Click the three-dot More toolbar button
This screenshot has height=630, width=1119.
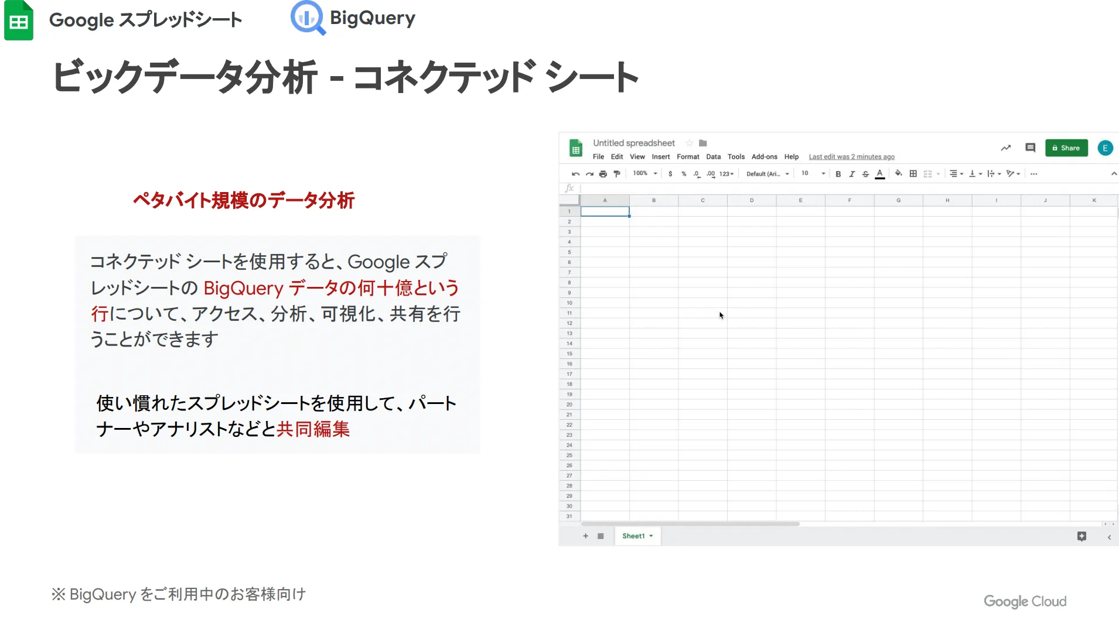(x=1034, y=174)
